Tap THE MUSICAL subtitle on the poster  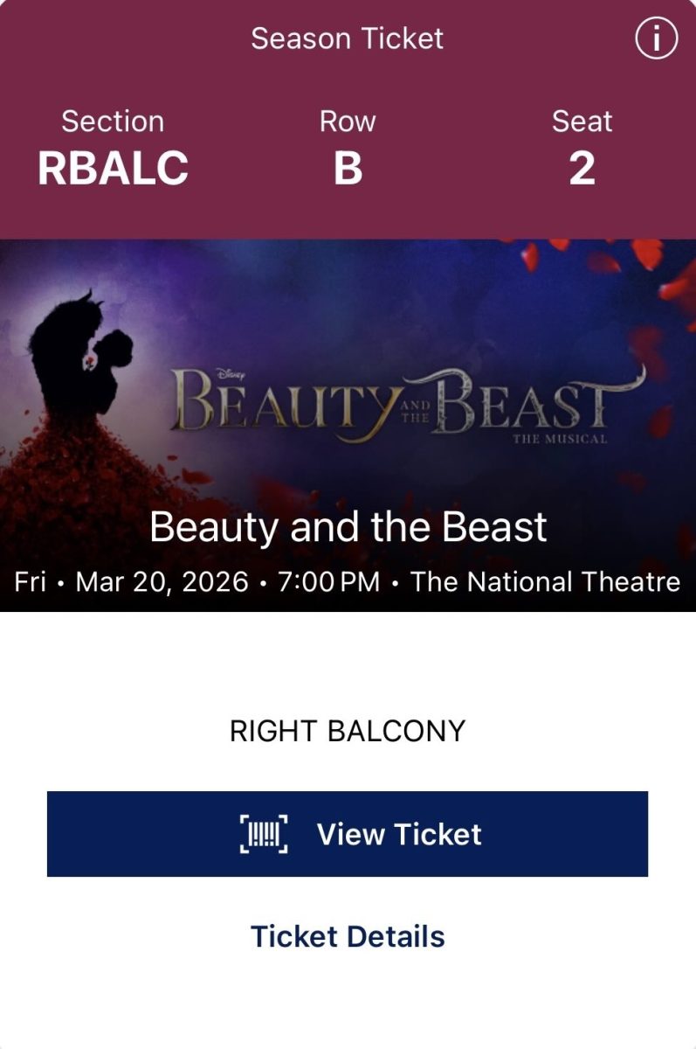pos(560,439)
